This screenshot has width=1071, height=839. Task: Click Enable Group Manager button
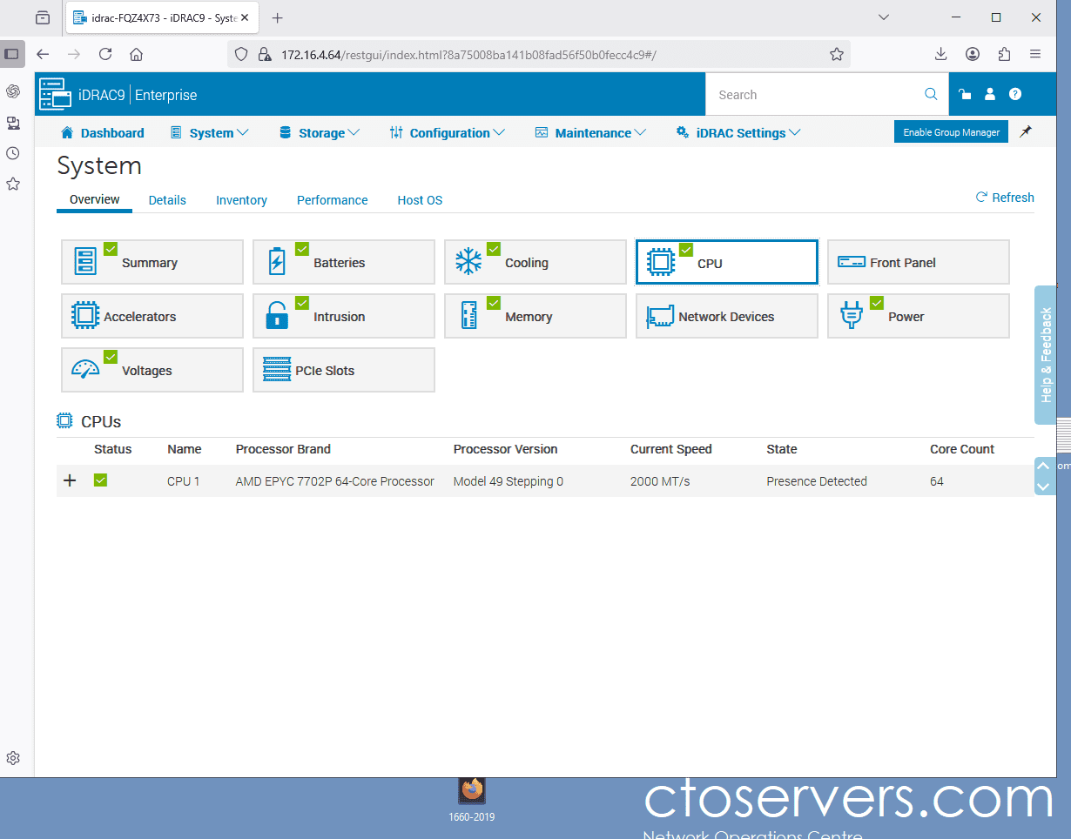coord(951,131)
